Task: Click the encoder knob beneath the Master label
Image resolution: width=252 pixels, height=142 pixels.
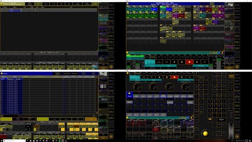Action: click(x=137, y=87)
